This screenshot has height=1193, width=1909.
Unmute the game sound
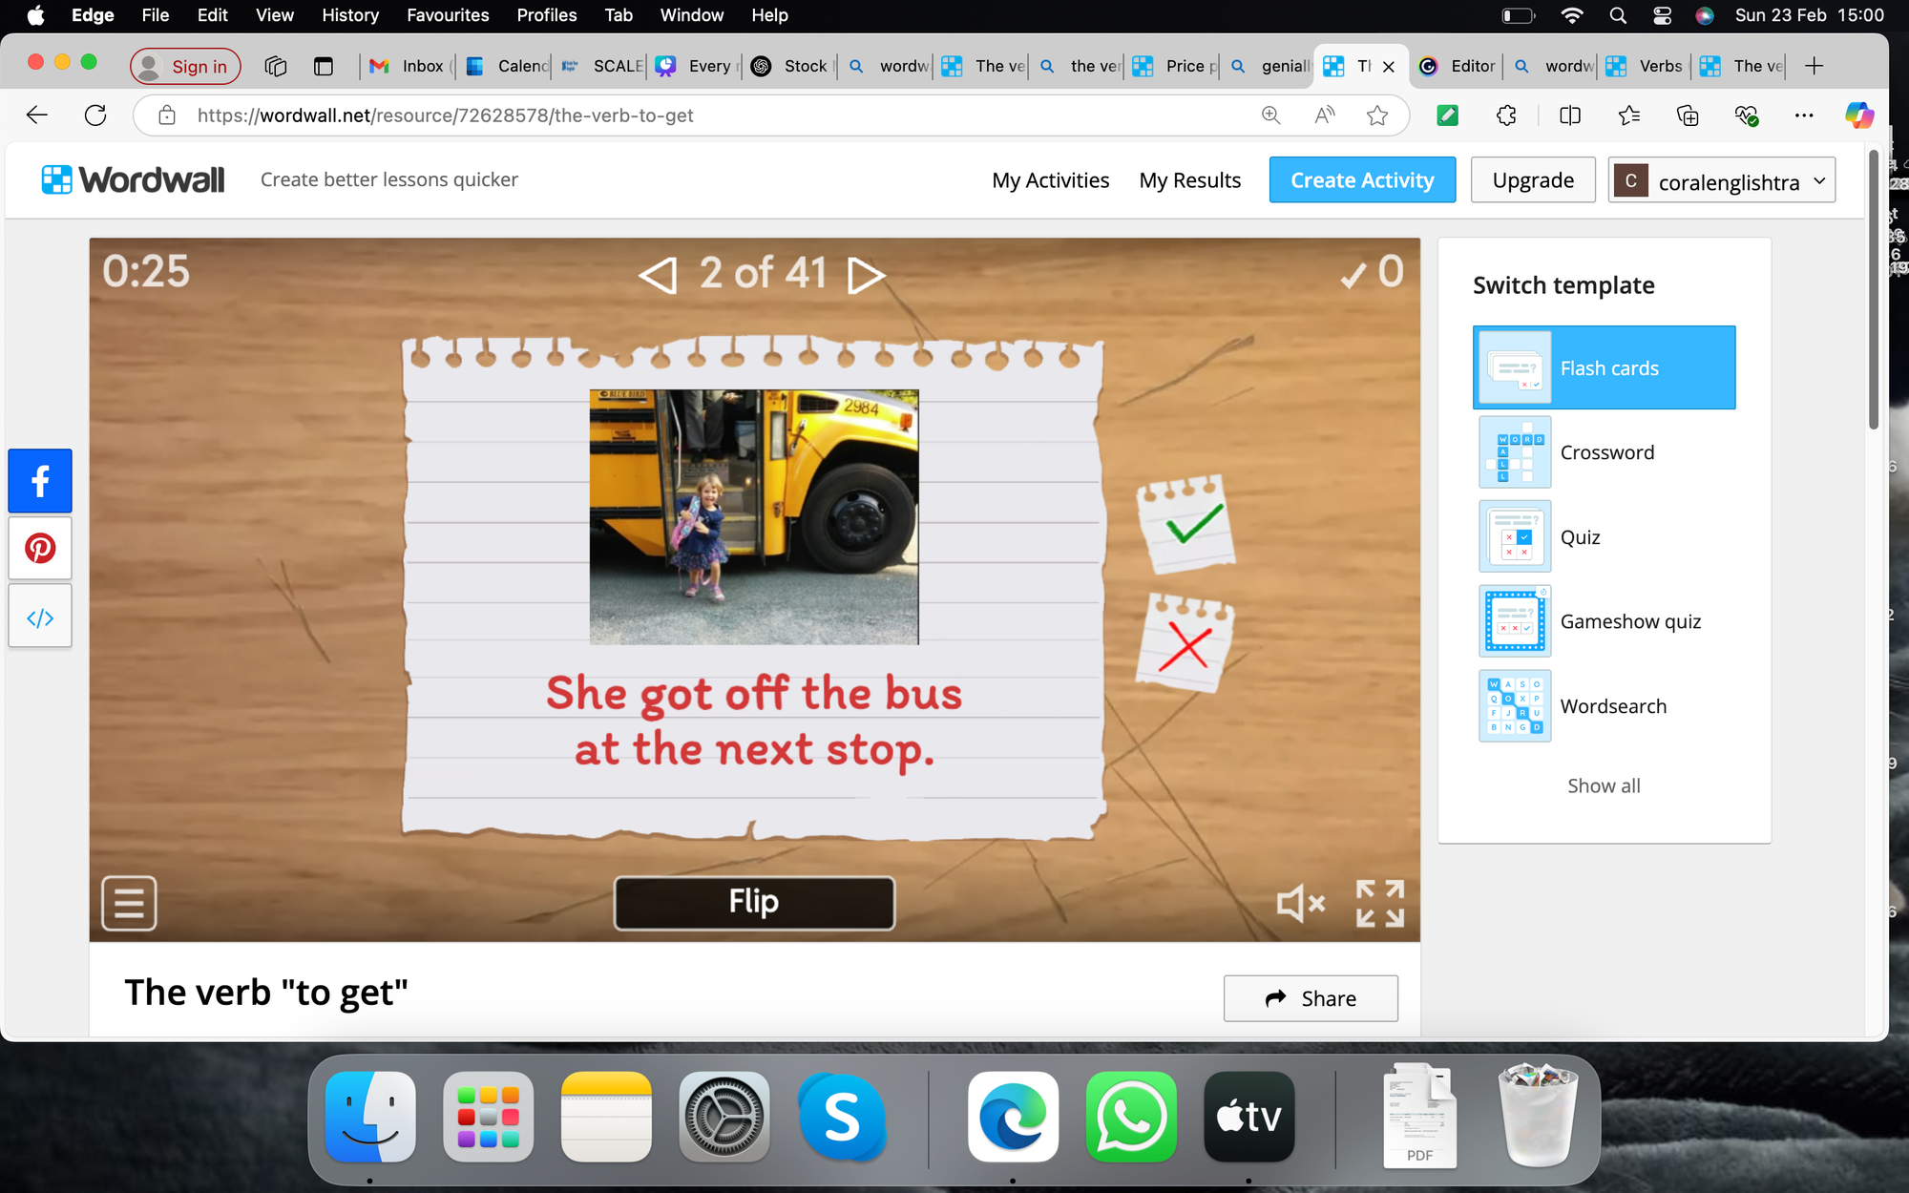tap(1300, 903)
